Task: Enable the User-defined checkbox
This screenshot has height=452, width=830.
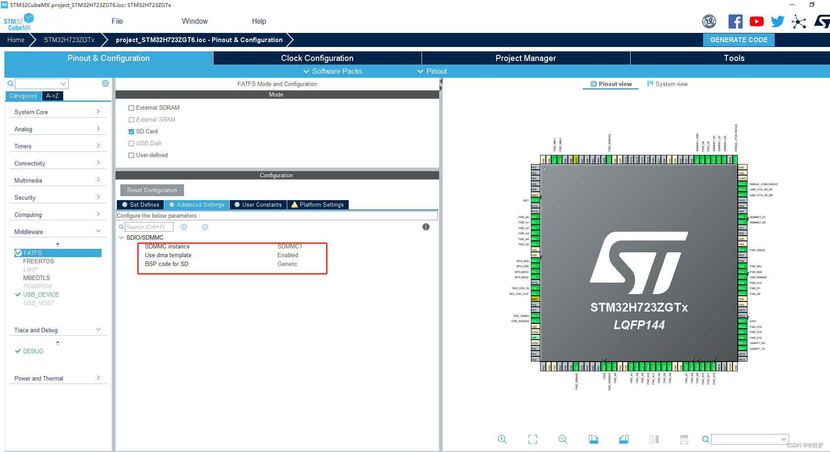Action: 131,155
